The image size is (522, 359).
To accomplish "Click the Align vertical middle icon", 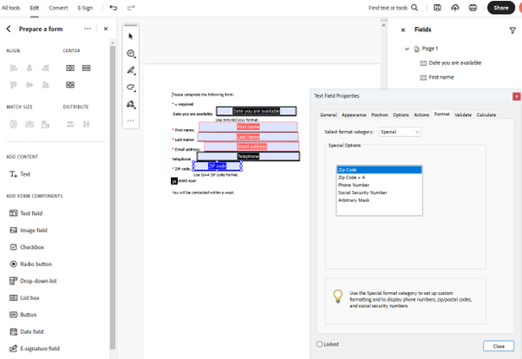I will (x=29, y=85).
